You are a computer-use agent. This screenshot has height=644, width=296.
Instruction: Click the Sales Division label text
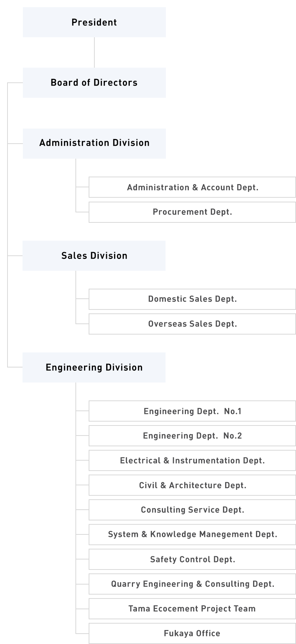(x=94, y=256)
